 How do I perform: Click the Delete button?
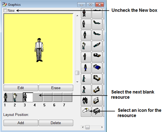56,123
